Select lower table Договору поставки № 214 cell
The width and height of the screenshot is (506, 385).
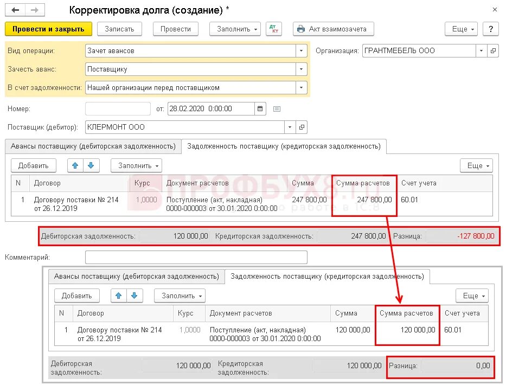123,333
